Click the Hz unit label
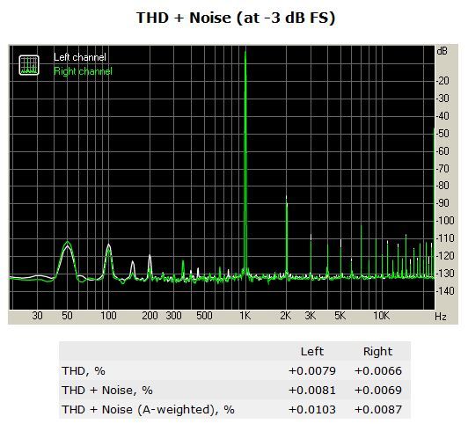The height and width of the screenshot is (424, 468). (x=441, y=317)
